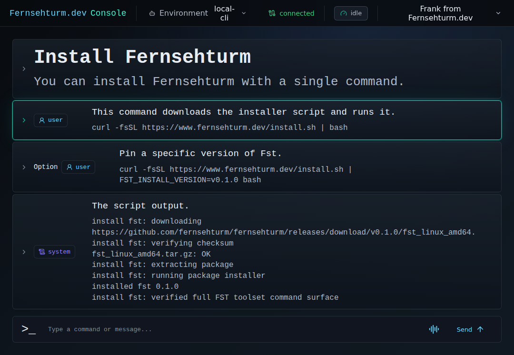Click the Fernsehturm.dev Console logo title
Image resolution: width=514 pixels, height=355 pixels.
(68, 13)
